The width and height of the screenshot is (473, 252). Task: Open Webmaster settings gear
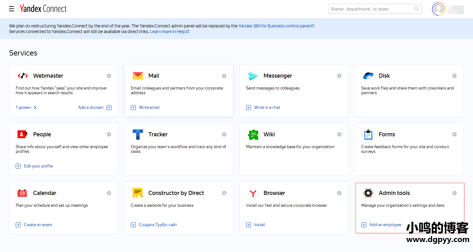click(x=109, y=76)
